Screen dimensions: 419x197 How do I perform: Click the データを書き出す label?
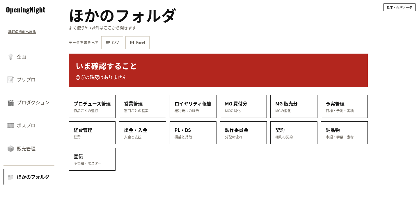click(x=84, y=43)
